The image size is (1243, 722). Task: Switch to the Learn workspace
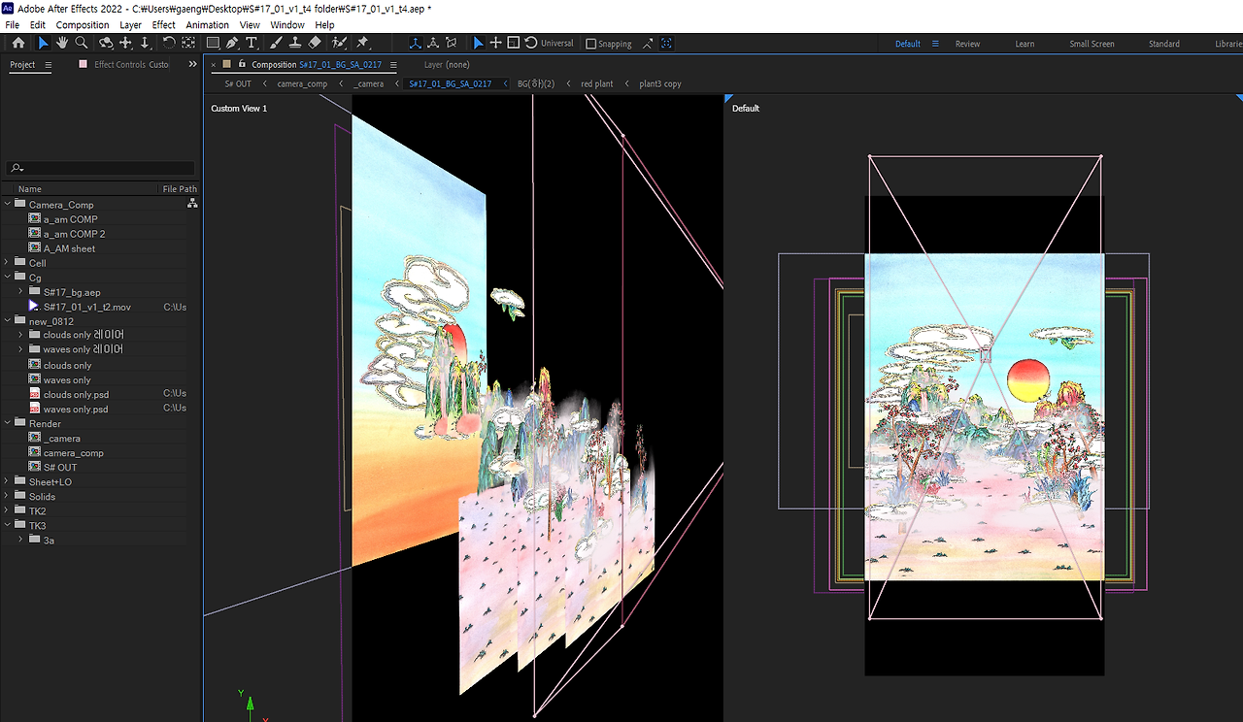tap(1025, 44)
